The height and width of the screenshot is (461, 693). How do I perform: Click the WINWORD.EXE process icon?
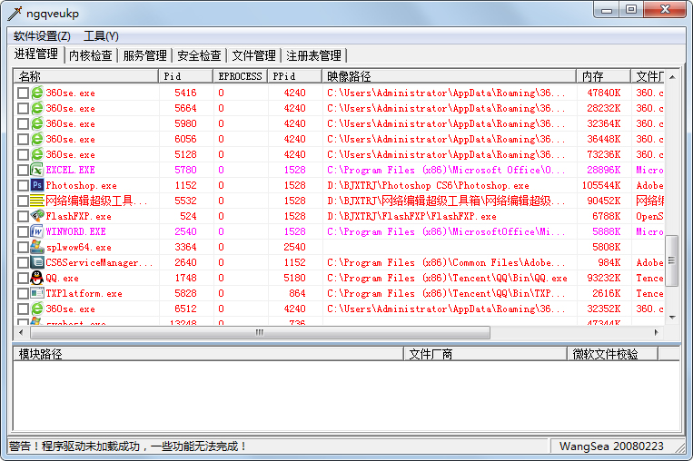[x=37, y=231]
